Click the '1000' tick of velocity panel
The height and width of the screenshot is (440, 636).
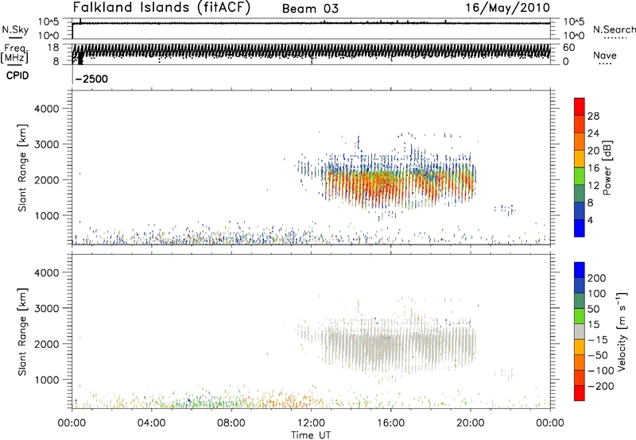[47, 380]
